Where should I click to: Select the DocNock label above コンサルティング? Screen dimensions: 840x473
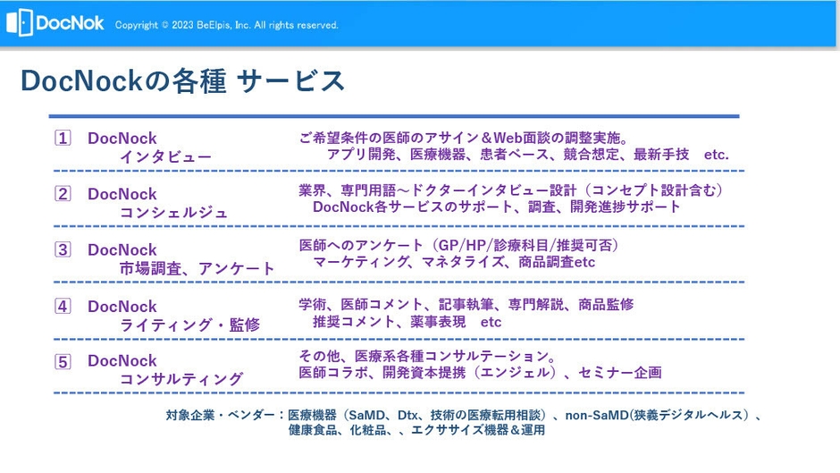pyautogui.click(x=122, y=361)
